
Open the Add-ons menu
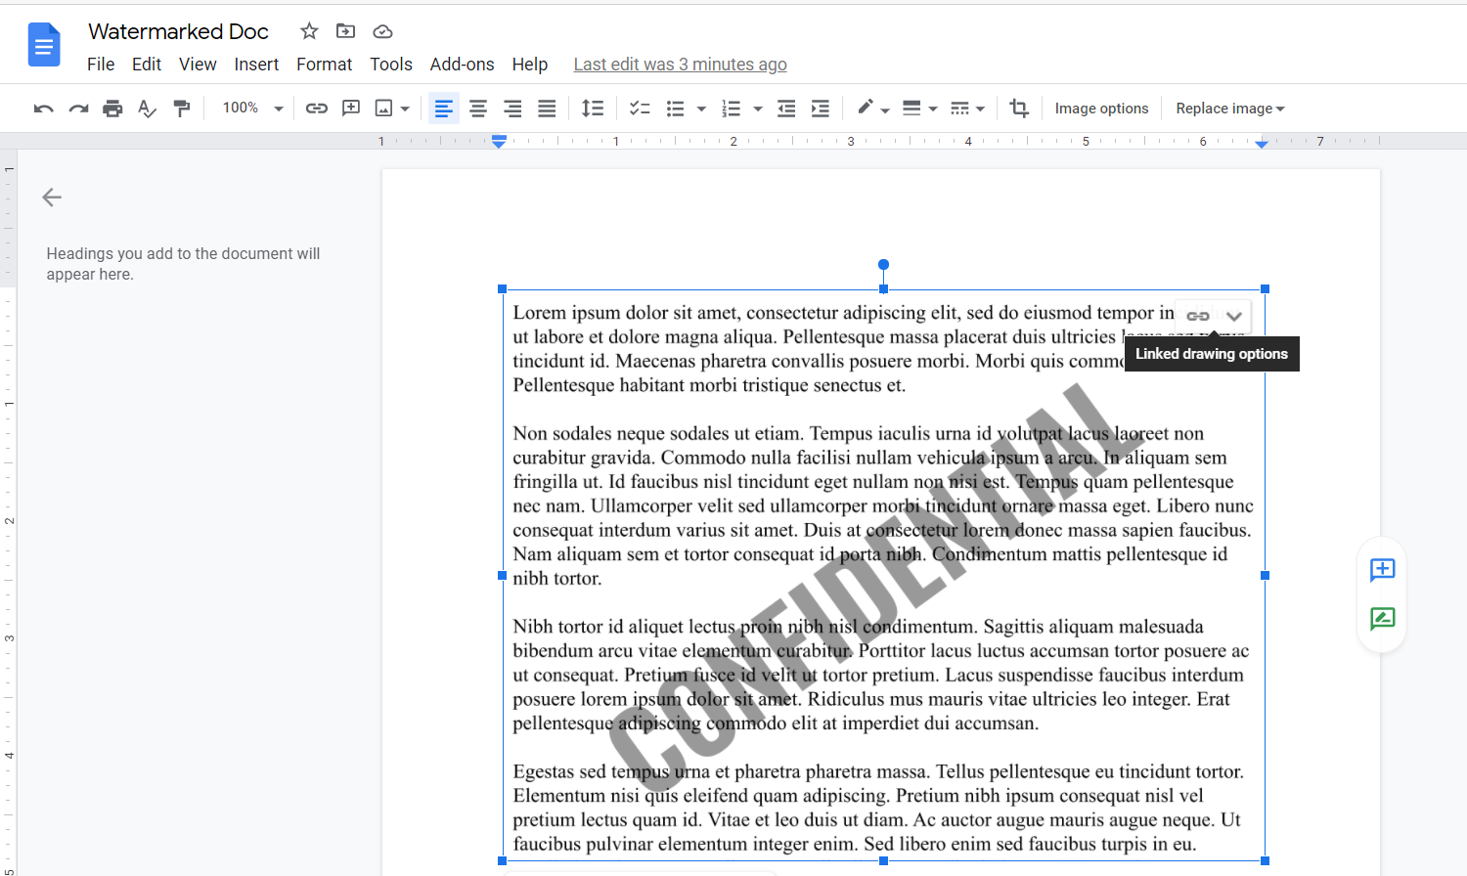(x=462, y=65)
